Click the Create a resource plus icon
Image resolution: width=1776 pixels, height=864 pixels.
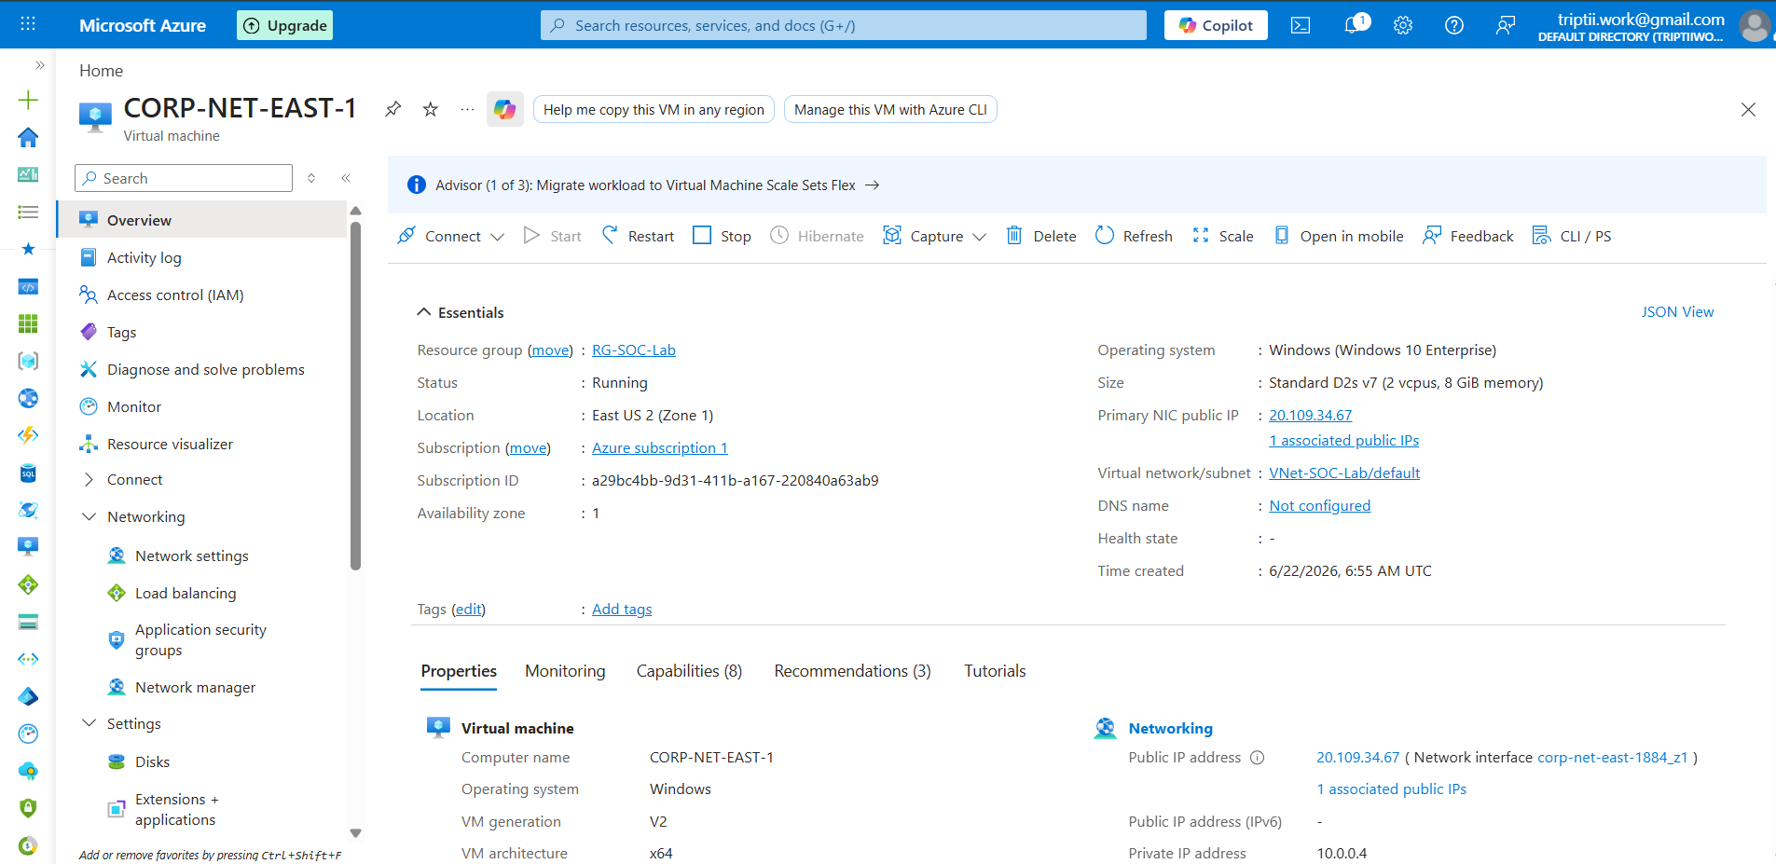[28, 100]
